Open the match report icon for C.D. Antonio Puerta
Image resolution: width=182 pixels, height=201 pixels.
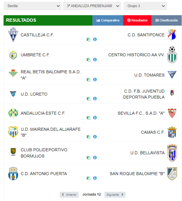88,178
